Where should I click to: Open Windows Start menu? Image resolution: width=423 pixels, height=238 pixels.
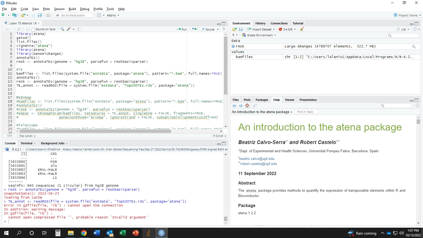(x=6, y=233)
